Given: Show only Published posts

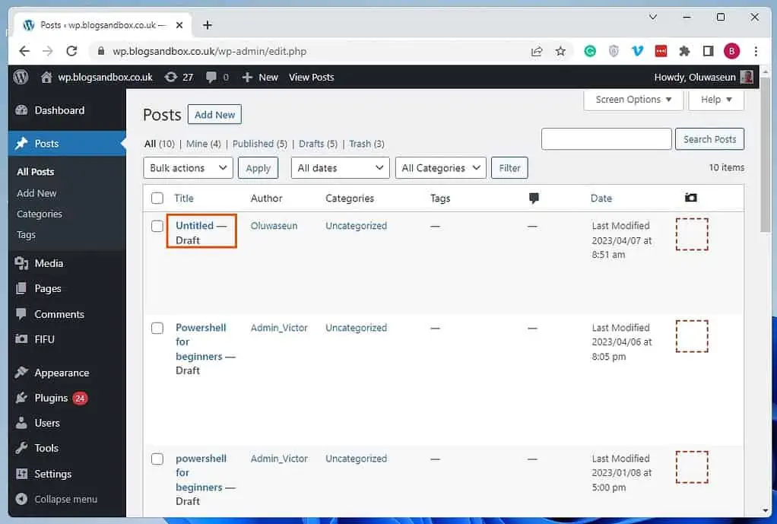Looking at the screenshot, I should pyautogui.click(x=254, y=143).
